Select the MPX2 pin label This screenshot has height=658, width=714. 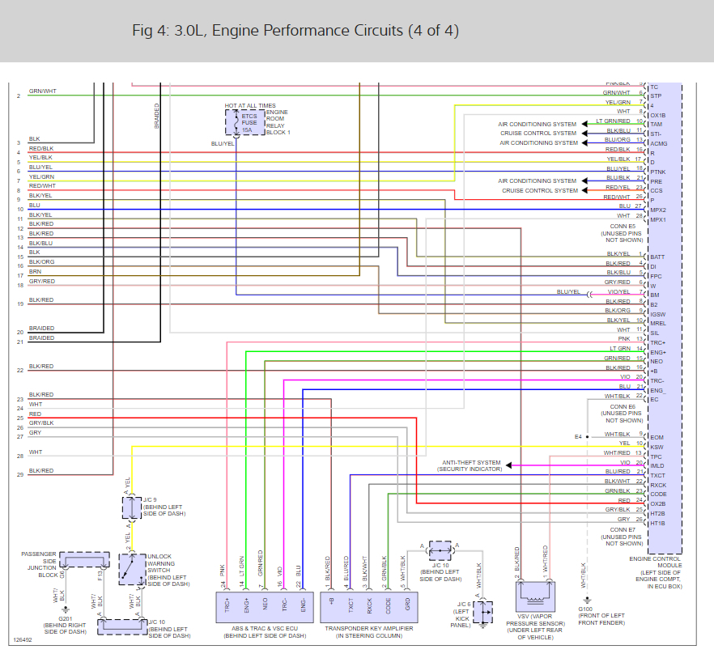click(x=658, y=210)
